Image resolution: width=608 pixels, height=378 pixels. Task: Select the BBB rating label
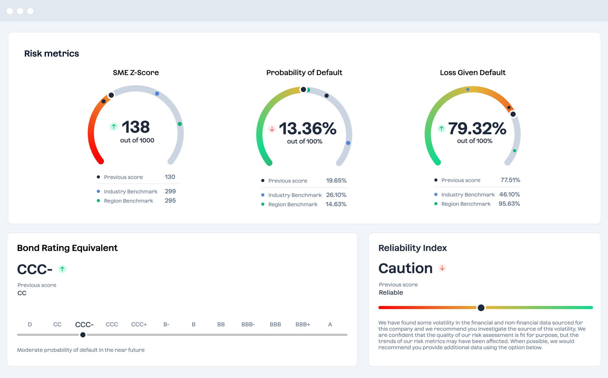(275, 325)
